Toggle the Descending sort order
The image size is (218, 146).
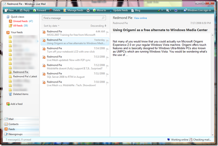[98, 26]
